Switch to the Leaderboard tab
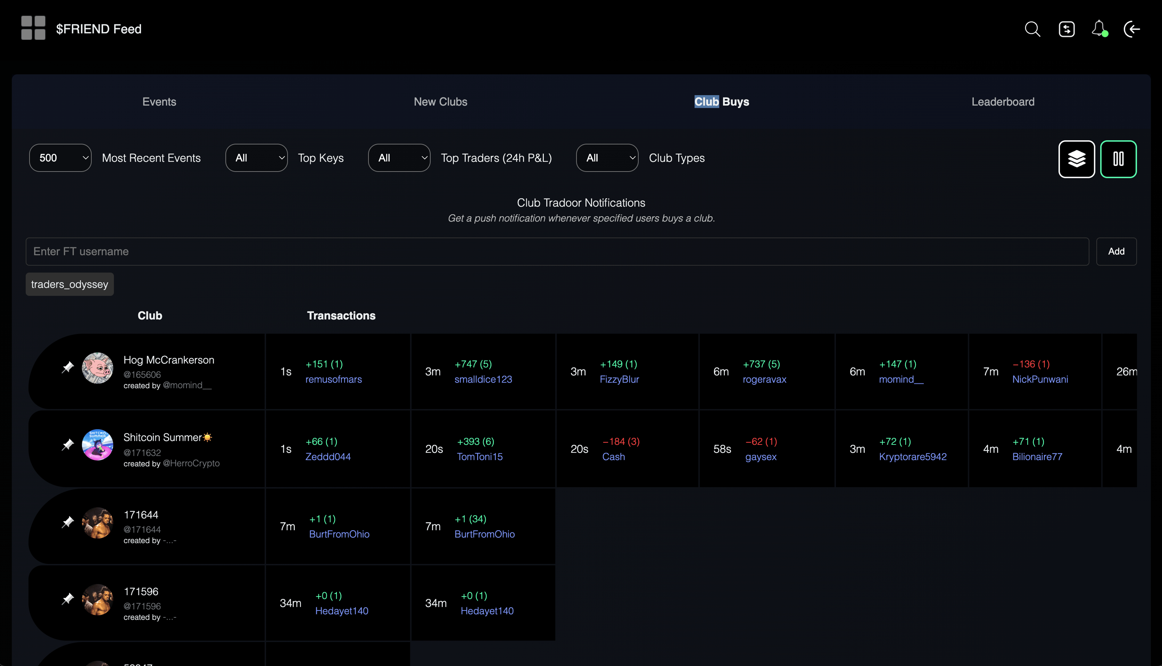 [x=1003, y=102]
